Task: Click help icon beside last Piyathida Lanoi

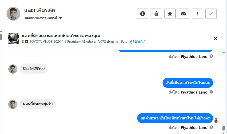Action: point(212,127)
